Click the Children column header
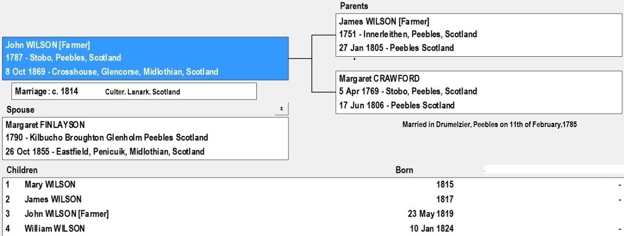624x236 pixels. point(22,170)
